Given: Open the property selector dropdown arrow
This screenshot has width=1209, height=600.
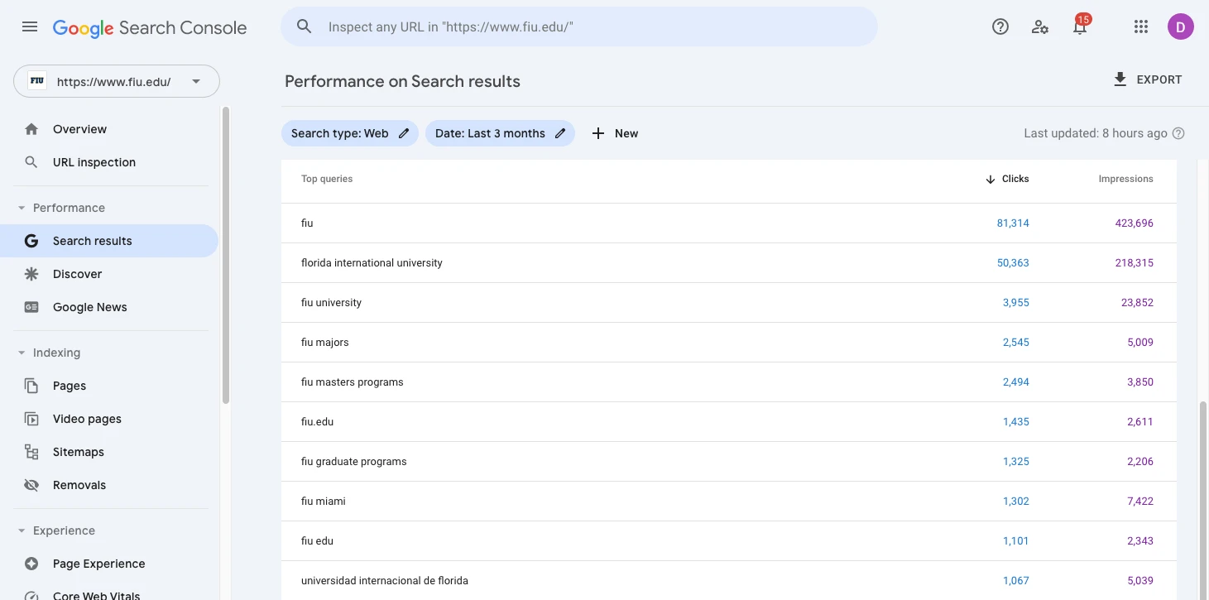Looking at the screenshot, I should coord(196,81).
